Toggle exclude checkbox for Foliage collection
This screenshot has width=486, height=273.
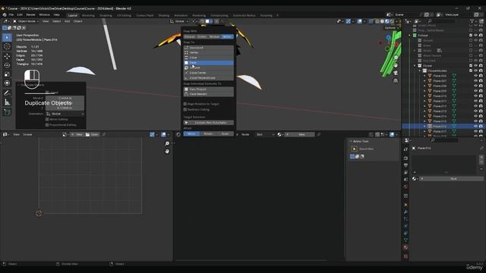click(471, 36)
